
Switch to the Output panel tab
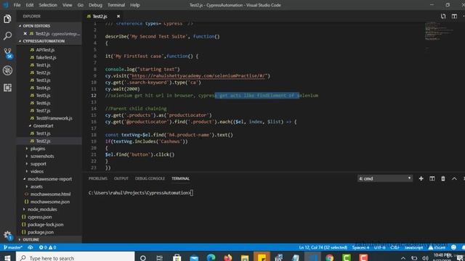tap(121, 178)
